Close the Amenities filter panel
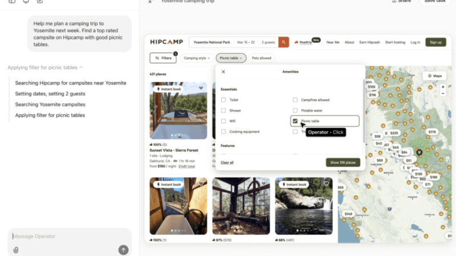 click(223, 72)
